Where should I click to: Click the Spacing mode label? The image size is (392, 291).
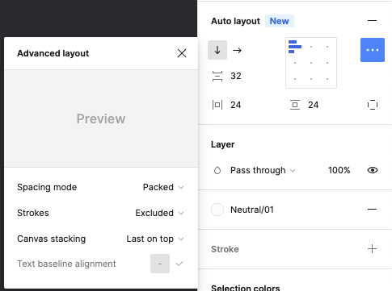(x=47, y=187)
